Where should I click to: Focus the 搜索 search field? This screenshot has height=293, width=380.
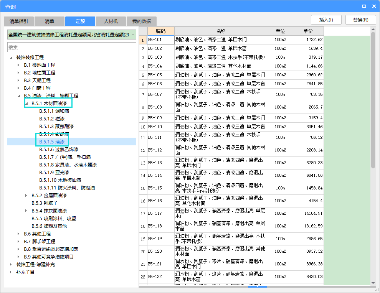pyautogui.click(x=72, y=47)
